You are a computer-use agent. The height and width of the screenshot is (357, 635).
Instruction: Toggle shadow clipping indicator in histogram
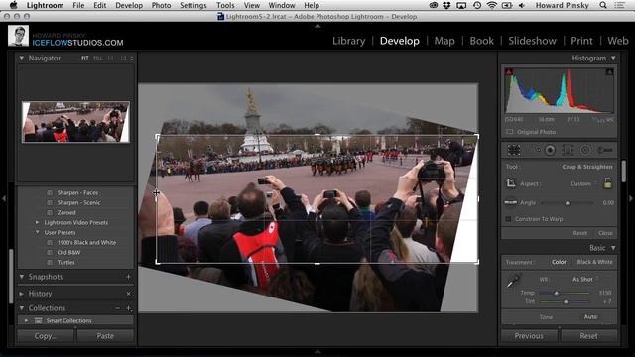[509, 72]
